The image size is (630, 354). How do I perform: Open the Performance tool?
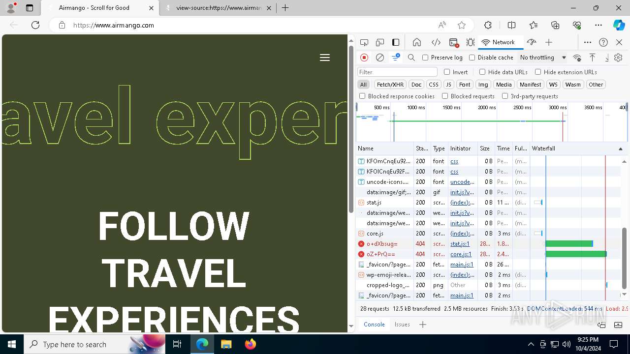[531, 42]
